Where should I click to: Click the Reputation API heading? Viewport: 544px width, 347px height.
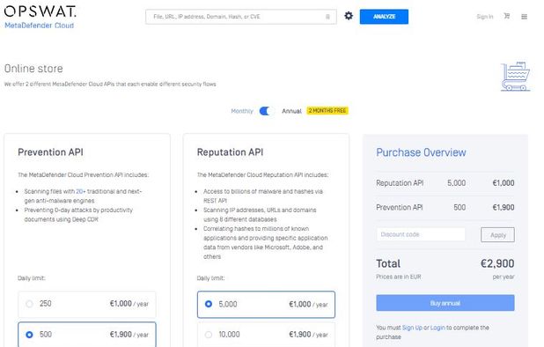230,152
